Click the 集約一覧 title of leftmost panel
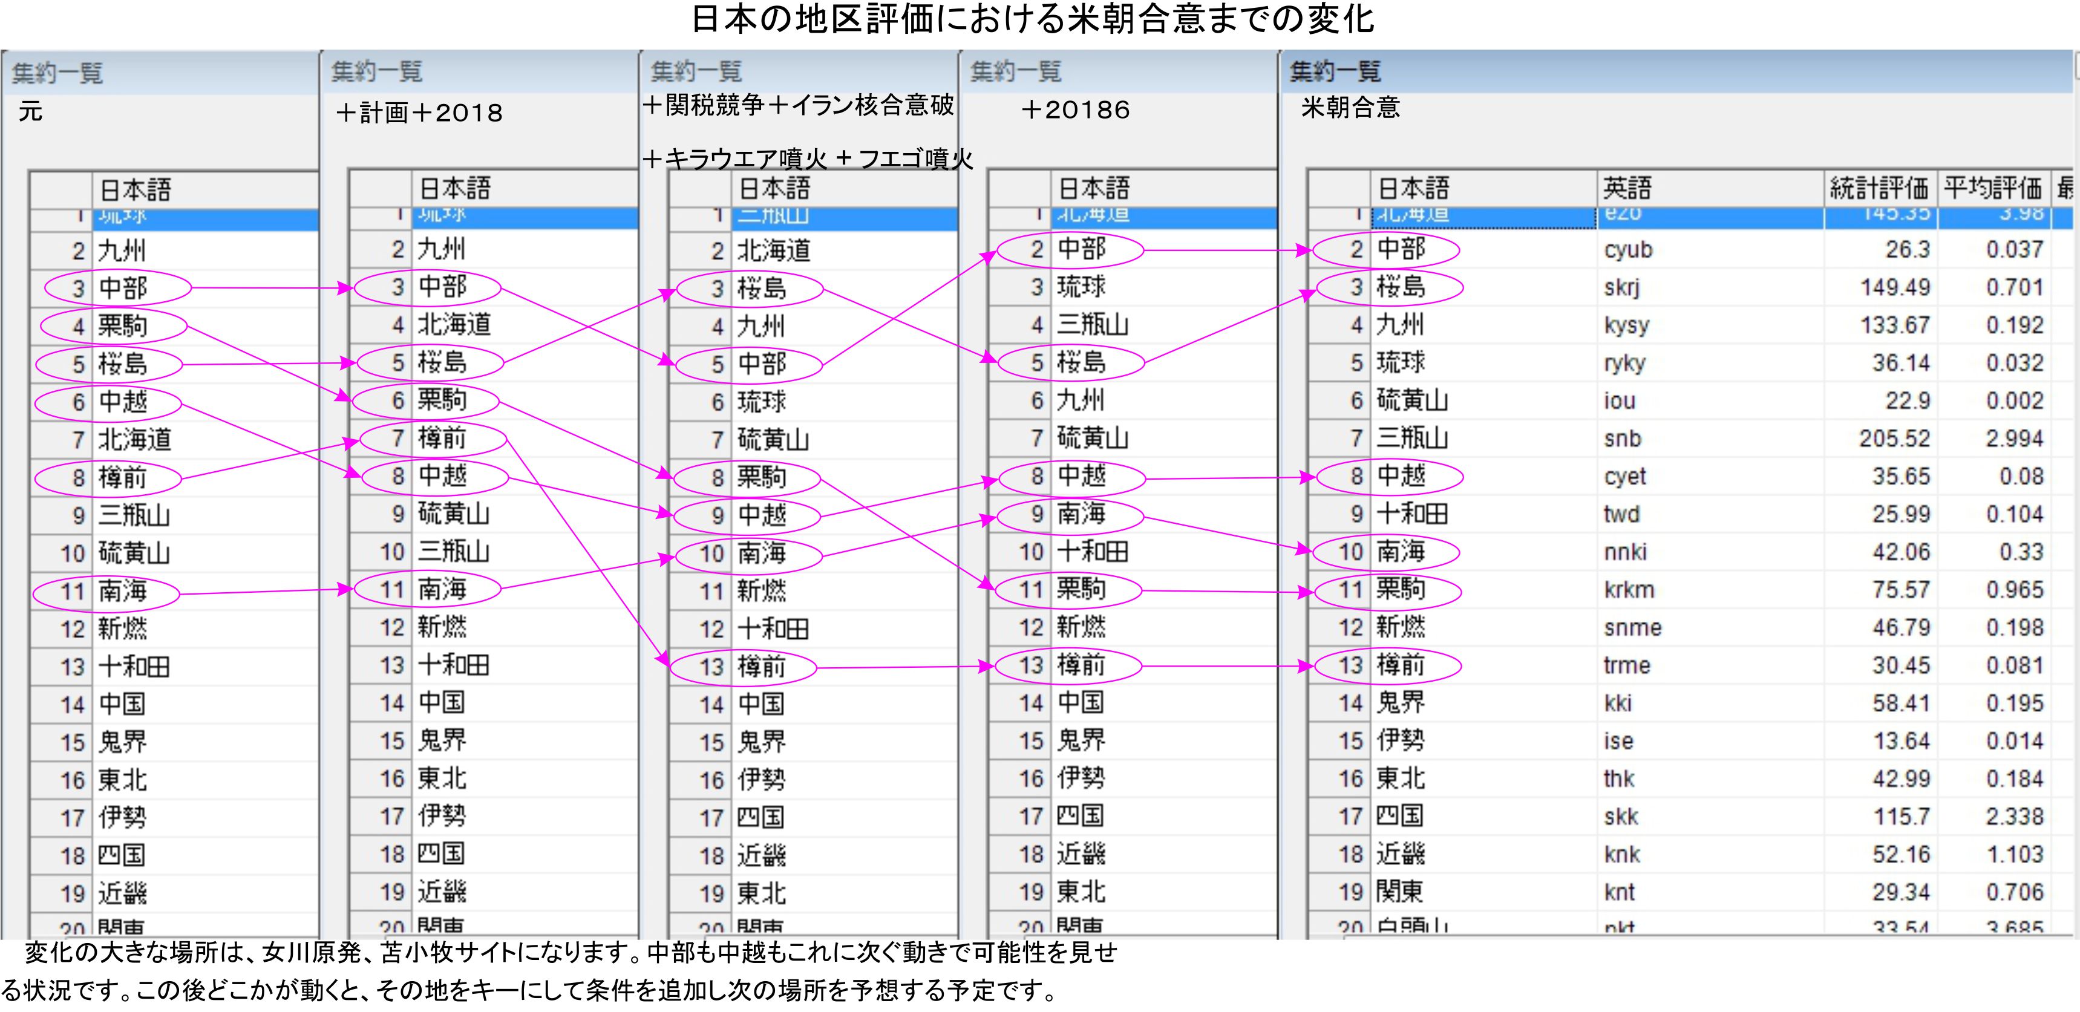This screenshot has width=2080, height=1012. (57, 73)
